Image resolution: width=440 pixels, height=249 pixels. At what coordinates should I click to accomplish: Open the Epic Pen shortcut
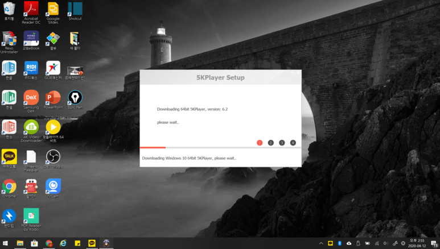click(75, 99)
